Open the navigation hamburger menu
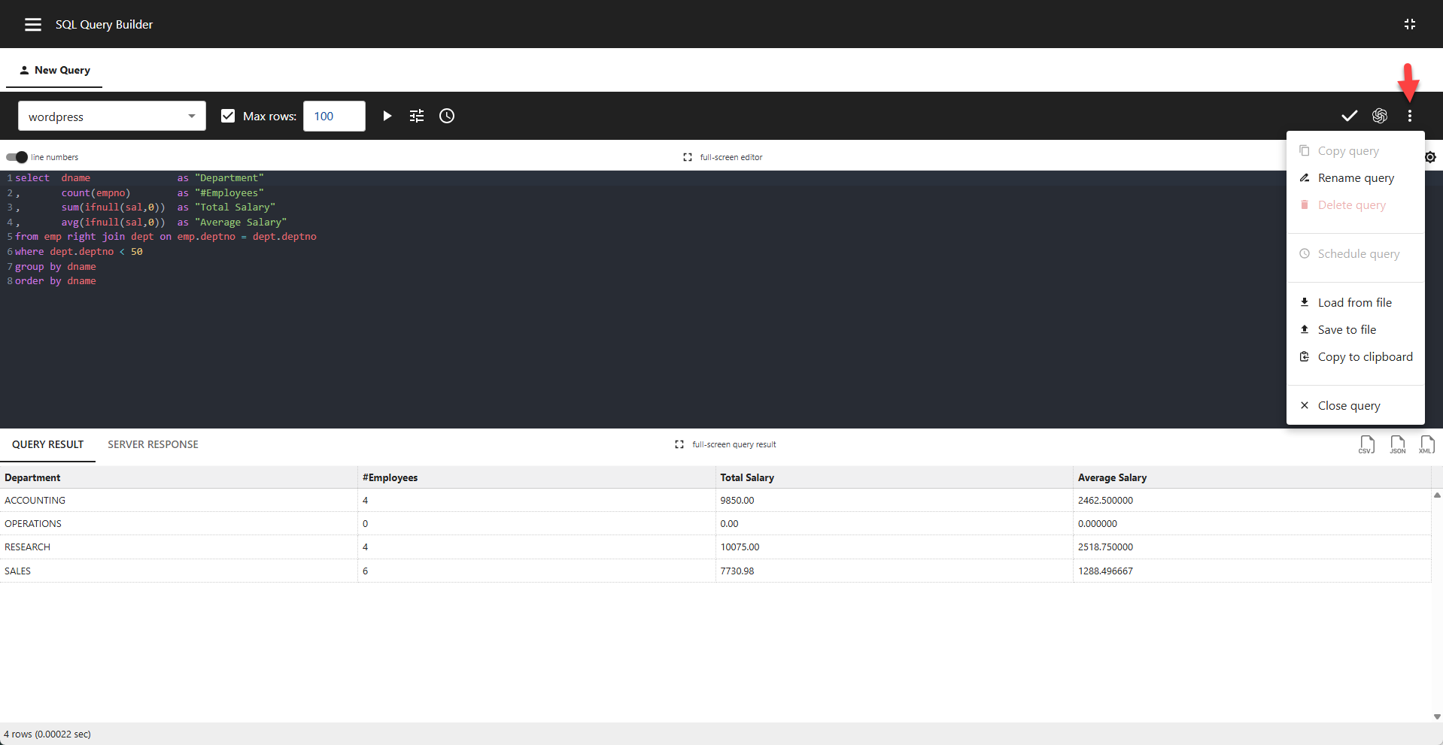This screenshot has width=1443, height=745. pos(32,24)
